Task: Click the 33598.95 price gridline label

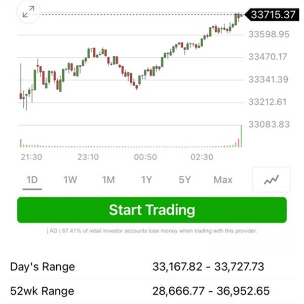Action: pos(269,34)
